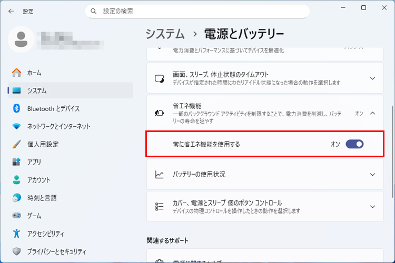Click システム breadcrumb link
Screen dimensions: 395x263
pos(165,34)
